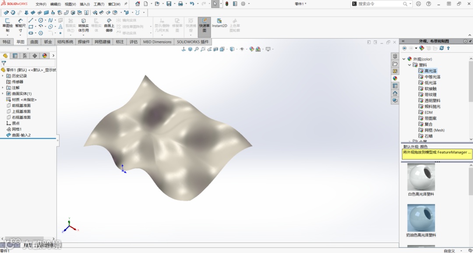This screenshot has width=473, height=253.
Task: Open the 文件(F) menu
Action: [41, 4]
